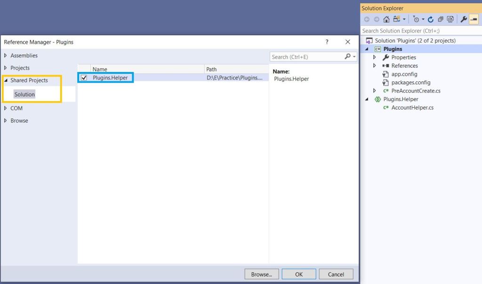The height and width of the screenshot is (284, 482).
Task: Open the search options dropdown in Reference Manager
Action: coord(354,57)
